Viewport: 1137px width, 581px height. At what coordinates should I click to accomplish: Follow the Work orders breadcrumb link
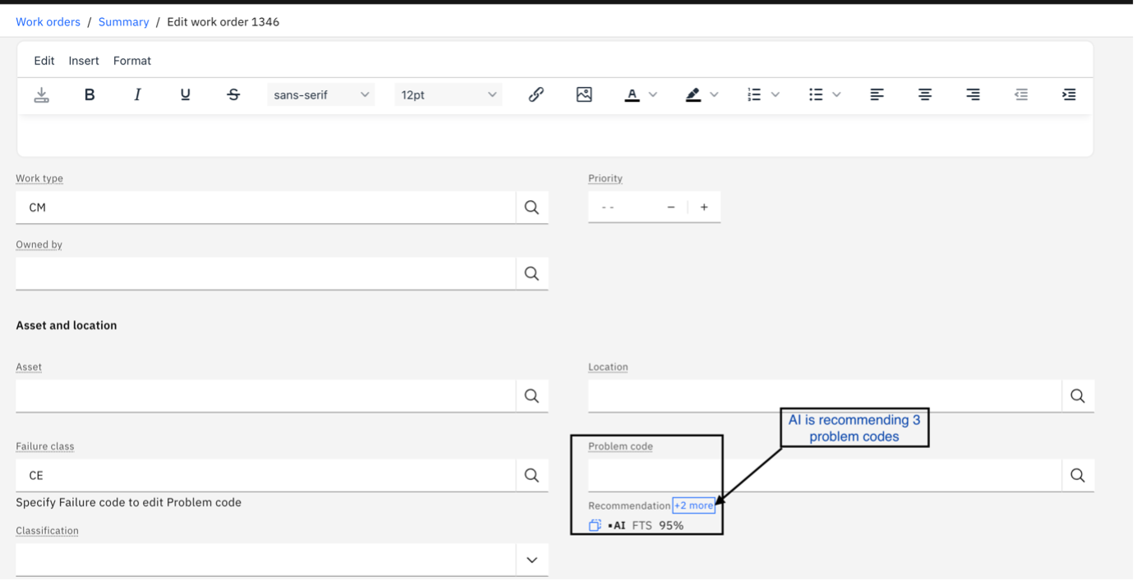(x=48, y=21)
